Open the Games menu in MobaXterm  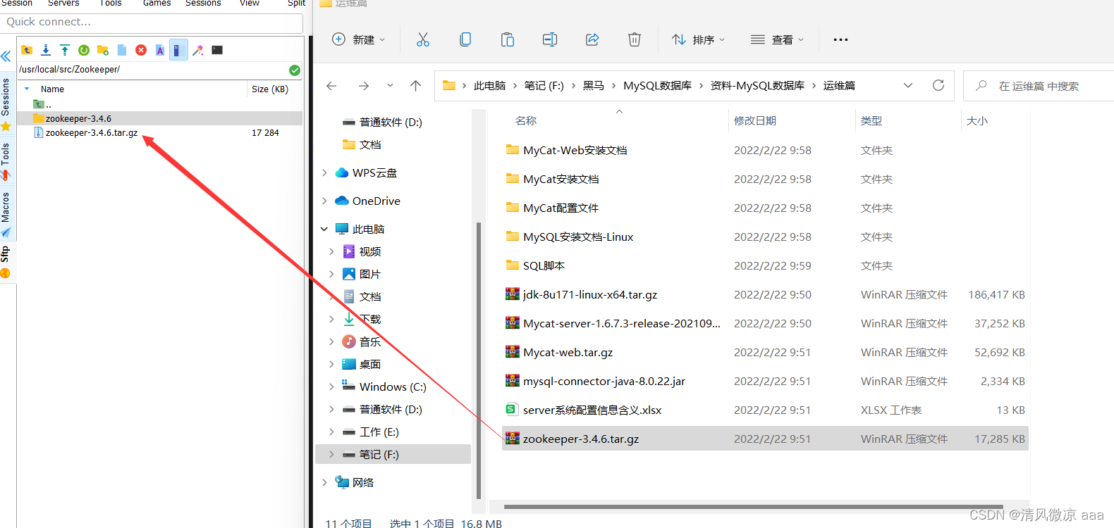point(157,3)
